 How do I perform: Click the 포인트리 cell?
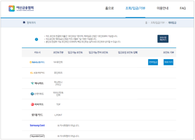58,73
